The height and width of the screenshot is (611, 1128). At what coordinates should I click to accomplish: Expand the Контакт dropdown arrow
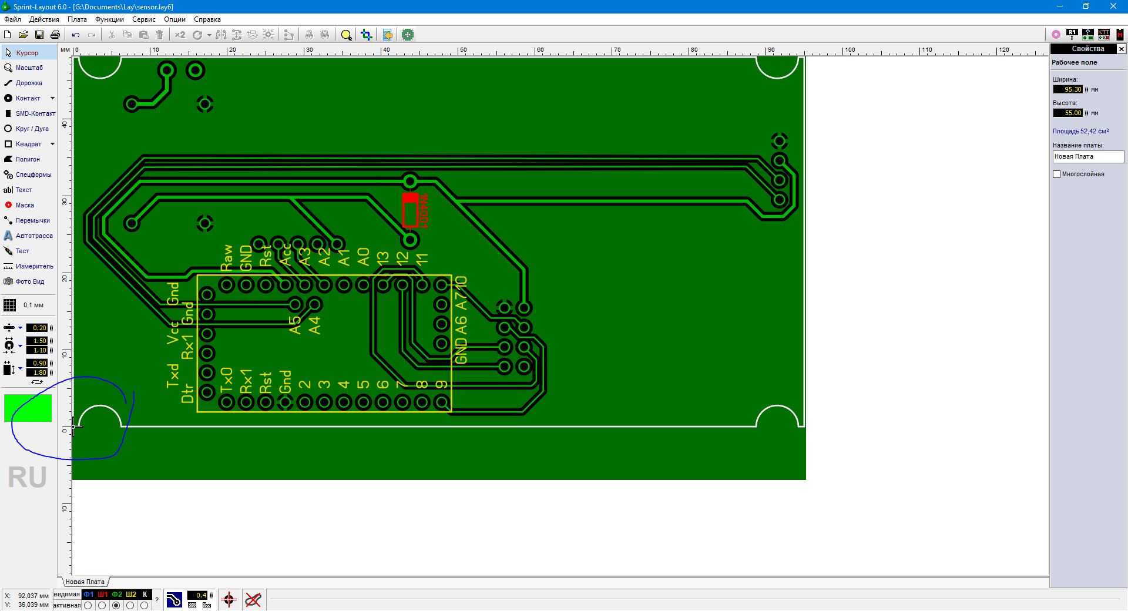point(52,98)
